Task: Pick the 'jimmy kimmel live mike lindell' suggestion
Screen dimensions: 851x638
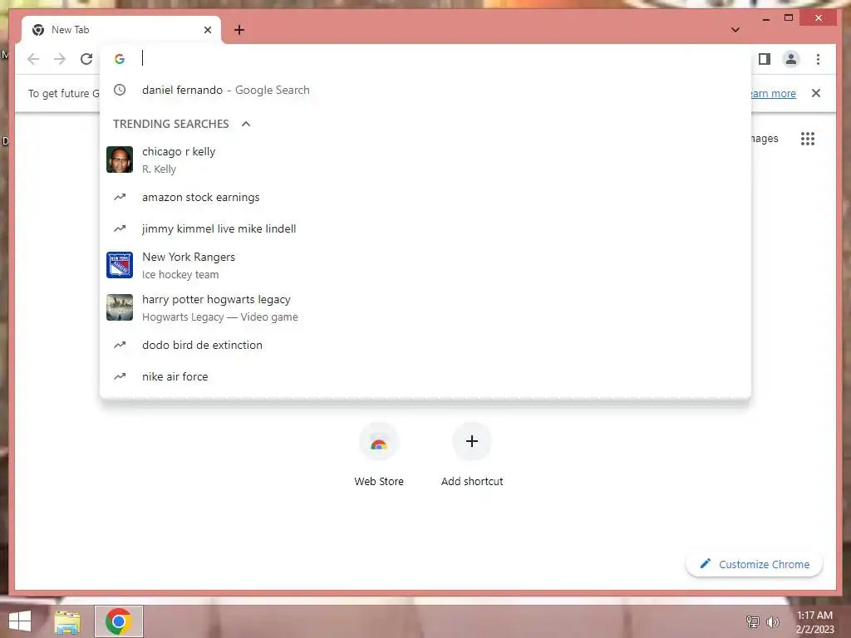Action: (x=425, y=229)
